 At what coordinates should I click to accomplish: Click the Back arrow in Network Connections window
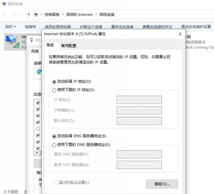5,15
